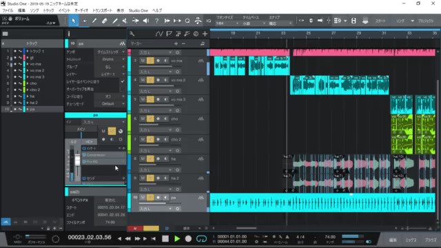
Task: Click the rewind button in transport
Action: 128,239
